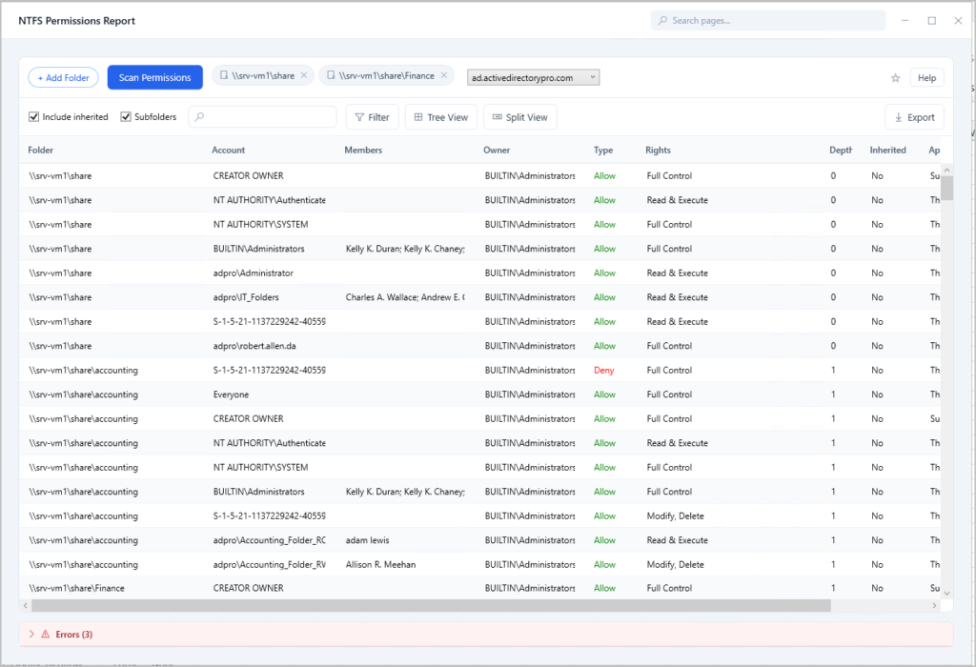Viewport: 976px width, 667px height.
Task: Switch to Split View
Action: click(519, 117)
